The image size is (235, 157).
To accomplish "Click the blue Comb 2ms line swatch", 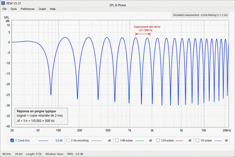I will click(43, 141).
